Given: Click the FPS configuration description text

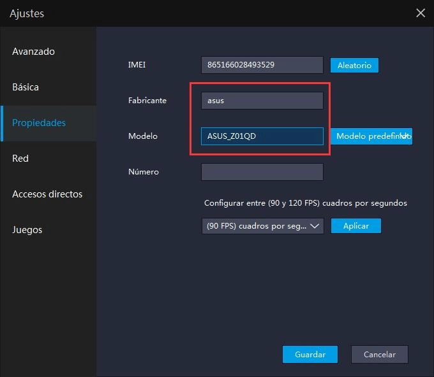Looking at the screenshot, I should click(x=305, y=203).
